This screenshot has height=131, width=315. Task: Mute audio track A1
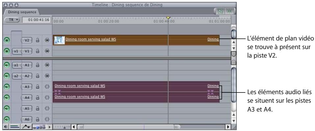pos(7,65)
